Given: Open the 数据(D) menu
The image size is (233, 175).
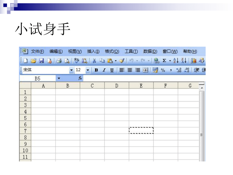Looking at the screenshot, I should tap(150, 52).
